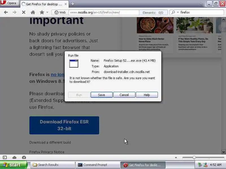Go to home page via house icon
Image resolution: width=226 pixels, height=169 pixels.
pos(33,12)
